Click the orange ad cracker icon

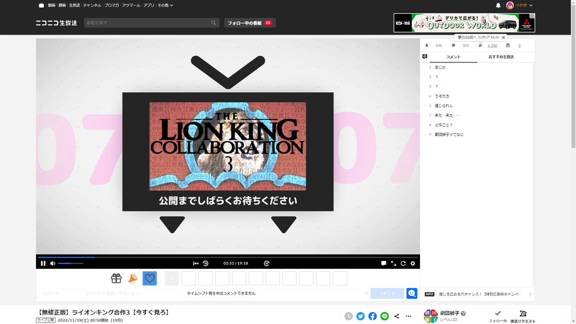133,278
